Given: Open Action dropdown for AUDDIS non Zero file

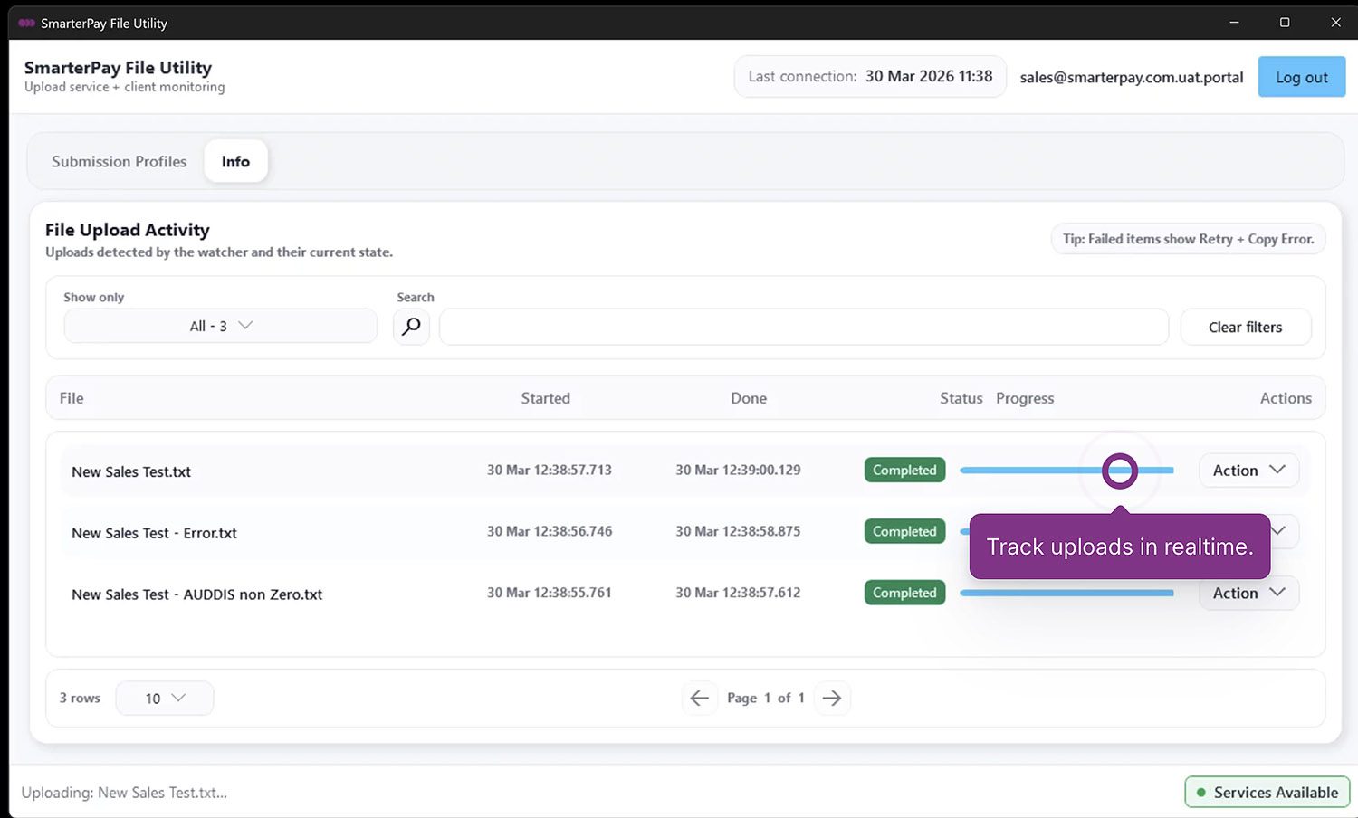Looking at the screenshot, I should 1248,593.
